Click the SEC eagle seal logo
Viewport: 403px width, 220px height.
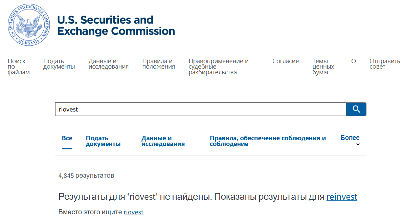coord(29,25)
